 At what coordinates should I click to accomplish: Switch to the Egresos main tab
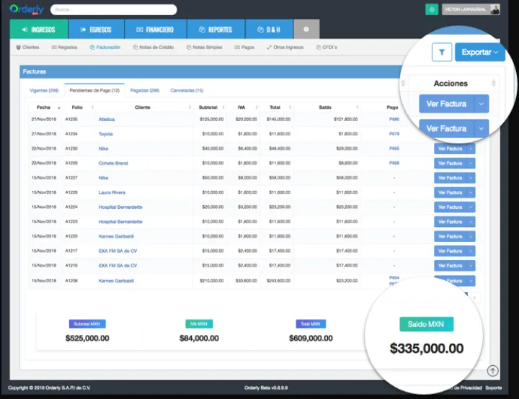[x=97, y=30]
